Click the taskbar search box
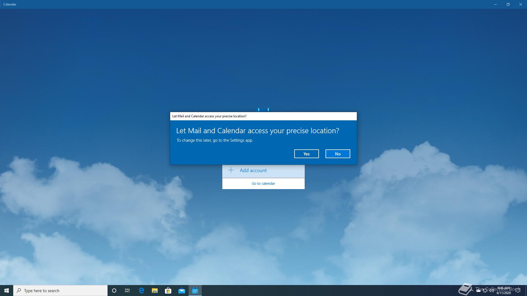The width and height of the screenshot is (527, 296). 60,291
